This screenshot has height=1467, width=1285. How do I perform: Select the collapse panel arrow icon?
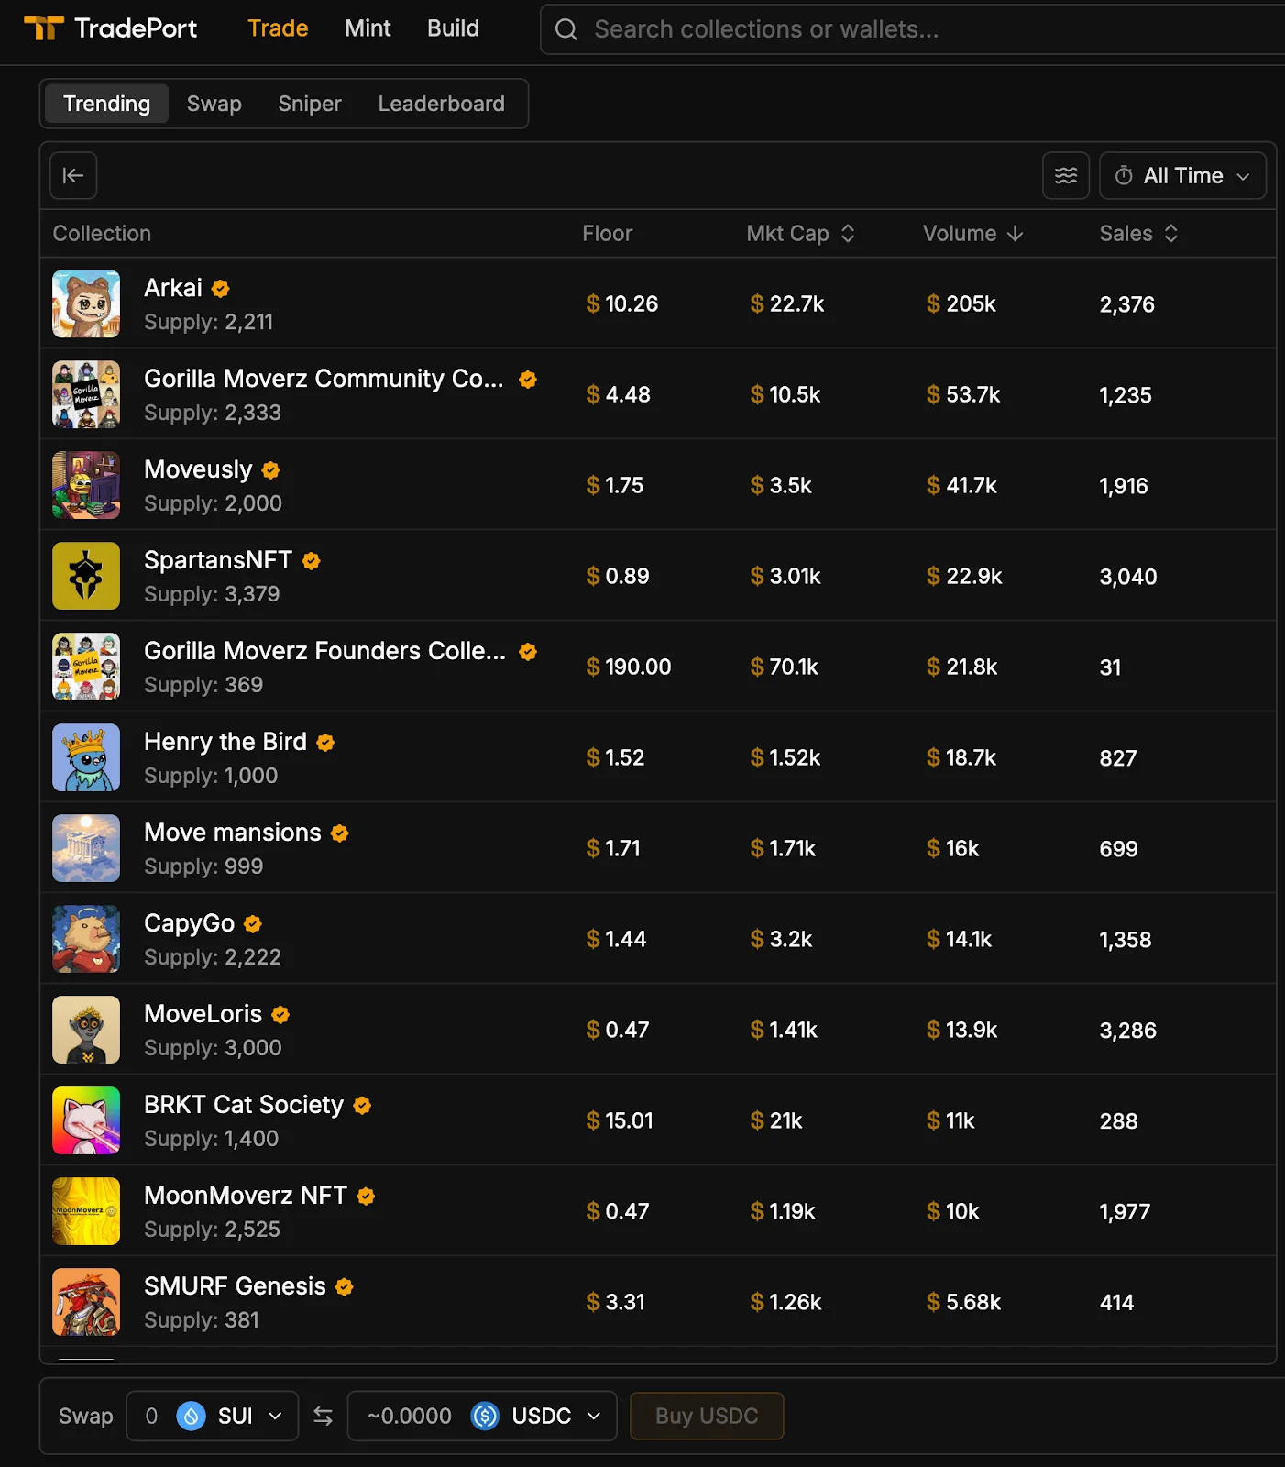[72, 175]
